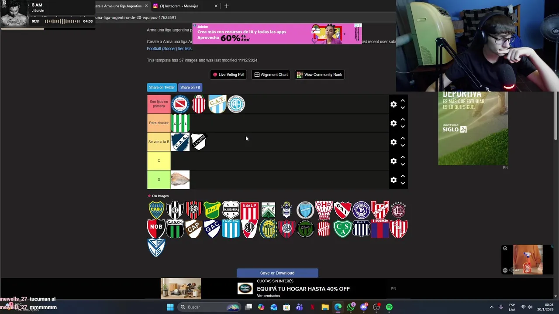
Task: Open settings gear for tier C row
Action: pos(393,161)
